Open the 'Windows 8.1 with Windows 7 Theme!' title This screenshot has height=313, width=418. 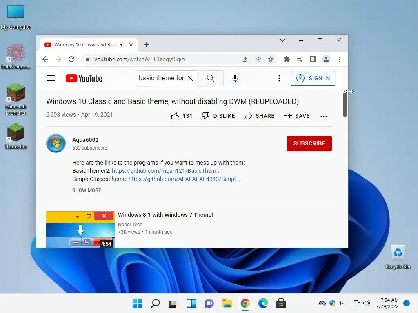166,215
